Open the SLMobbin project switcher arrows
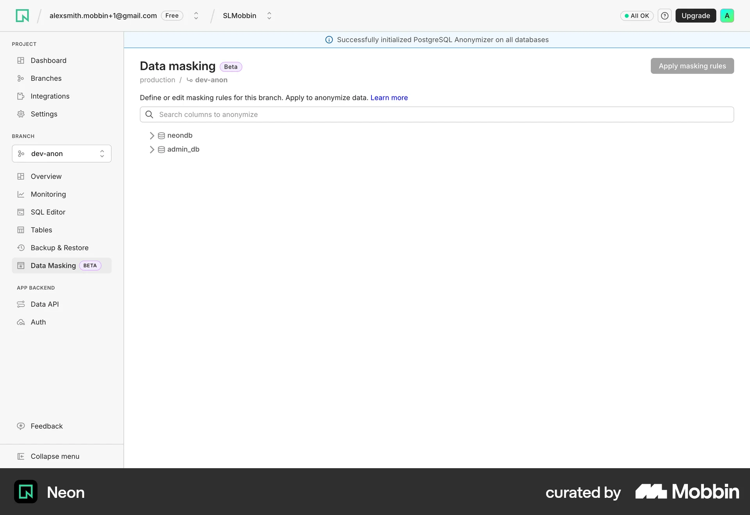750x515 pixels. [x=269, y=16]
